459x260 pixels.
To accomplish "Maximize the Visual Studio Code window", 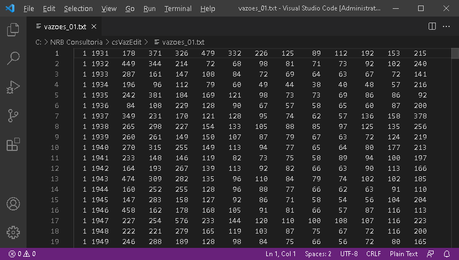I will click(x=421, y=8).
